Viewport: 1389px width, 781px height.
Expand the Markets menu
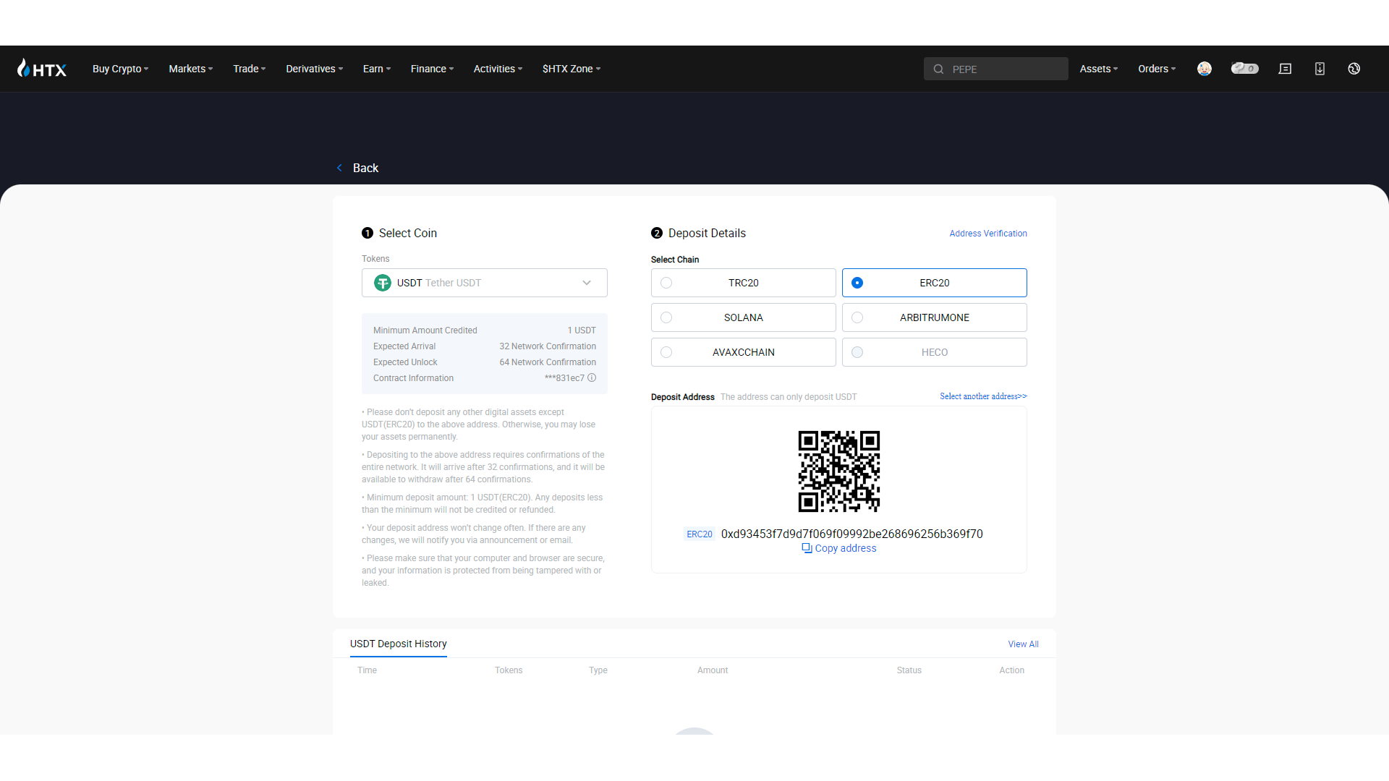click(191, 69)
